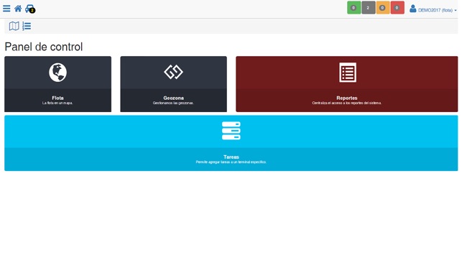Click the orange status counter badge
This screenshot has width=462, height=260.
tap(383, 8)
